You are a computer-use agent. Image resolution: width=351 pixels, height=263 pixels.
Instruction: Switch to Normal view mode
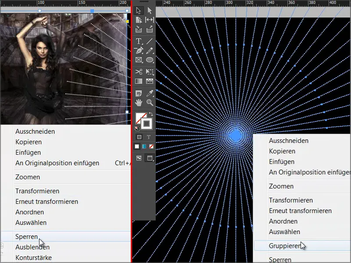click(139, 158)
